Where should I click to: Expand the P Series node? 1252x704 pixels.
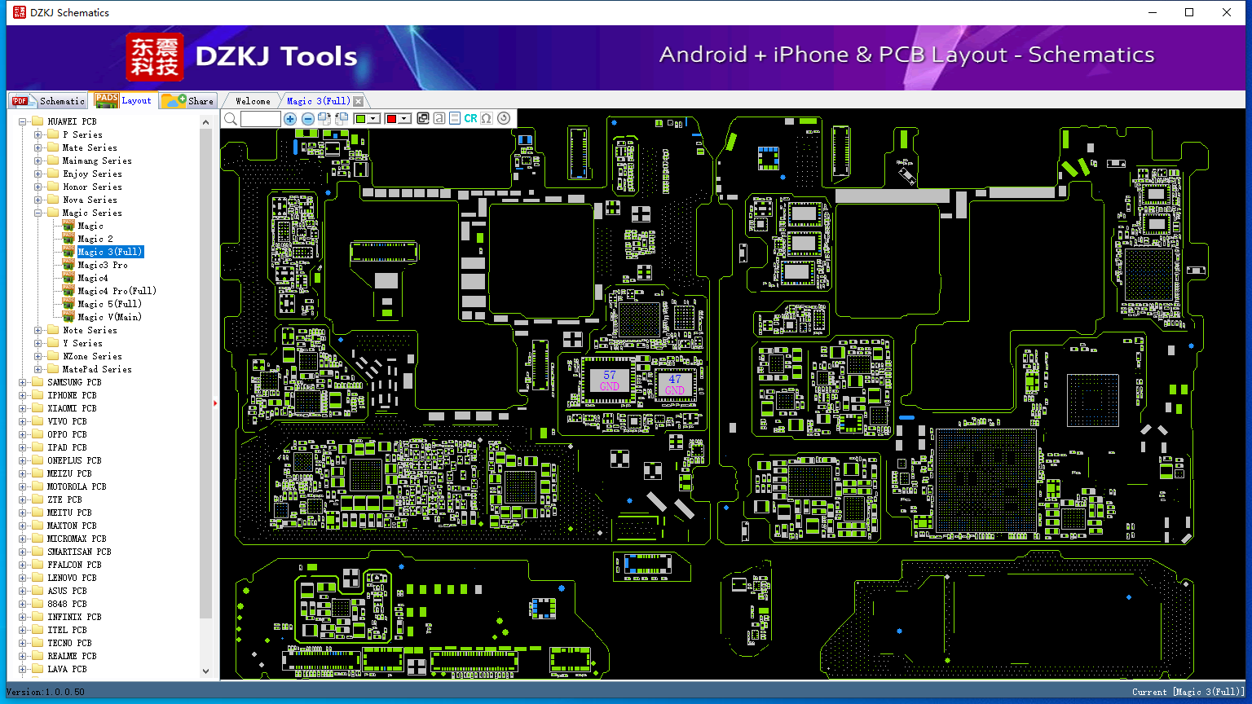click(x=37, y=134)
